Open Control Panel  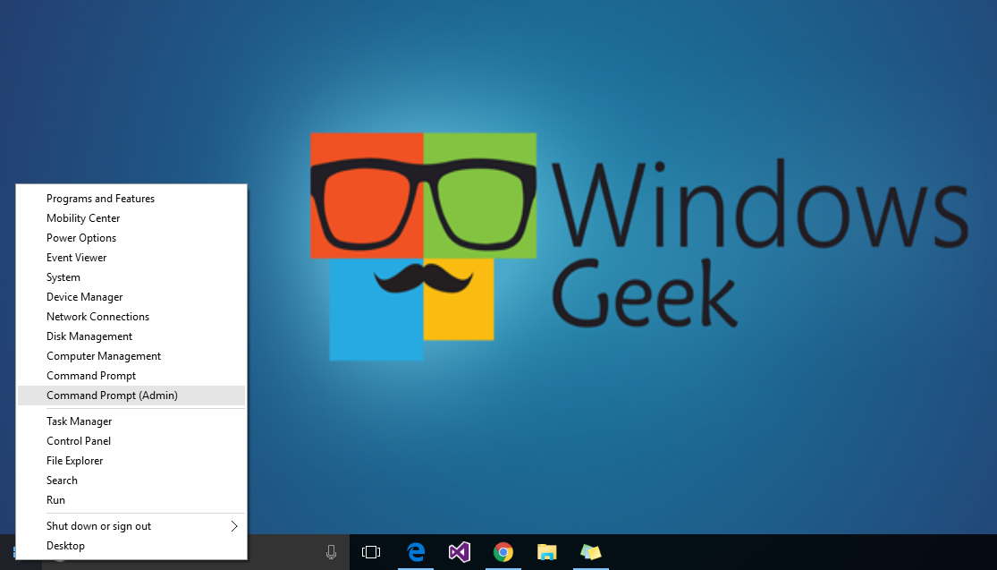tap(79, 441)
